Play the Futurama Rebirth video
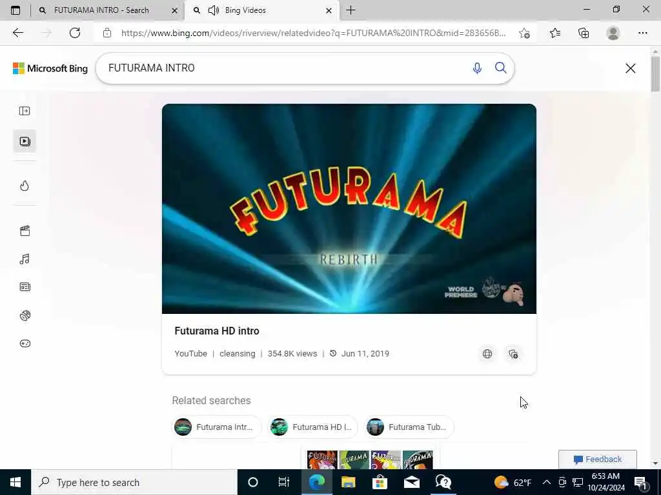 click(349, 209)
